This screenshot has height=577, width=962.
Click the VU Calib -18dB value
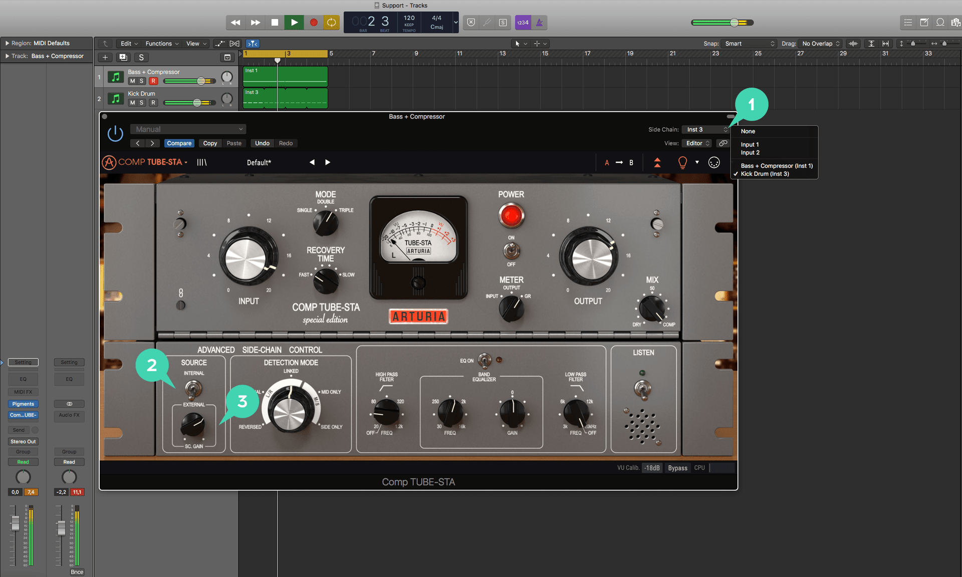(x=652, y=468)
